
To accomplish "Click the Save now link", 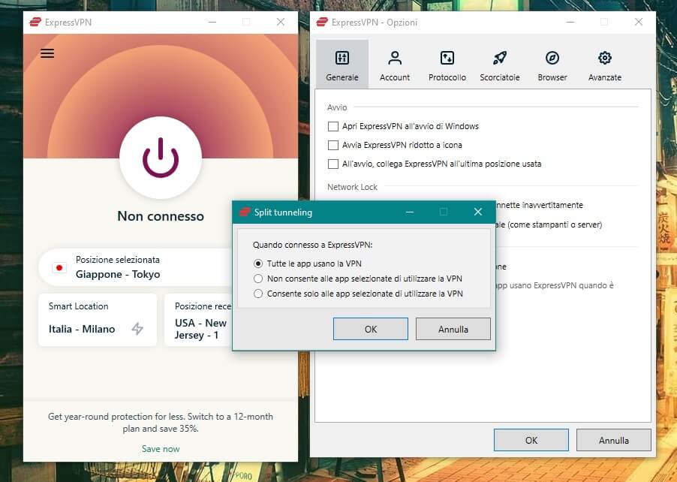I will [161, 449].
